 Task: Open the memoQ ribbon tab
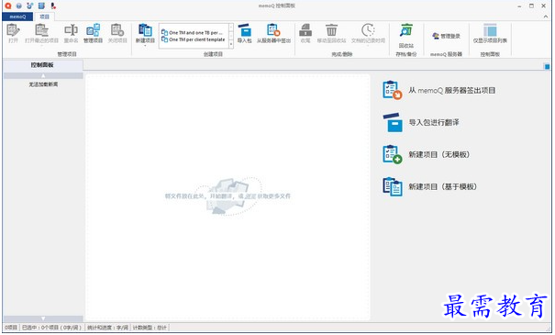coord(17,17)
